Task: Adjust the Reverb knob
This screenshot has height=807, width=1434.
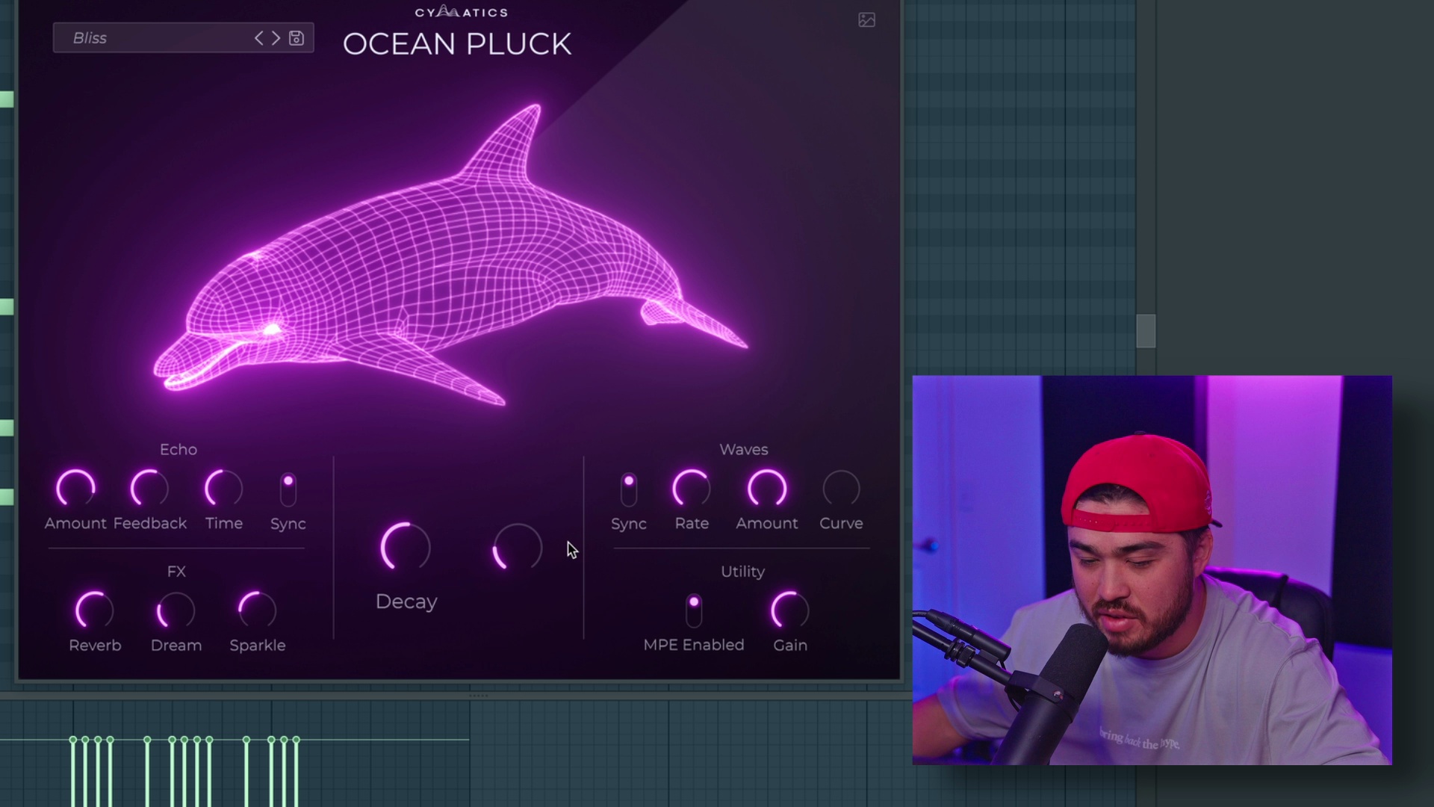Action: pos(94,611)
